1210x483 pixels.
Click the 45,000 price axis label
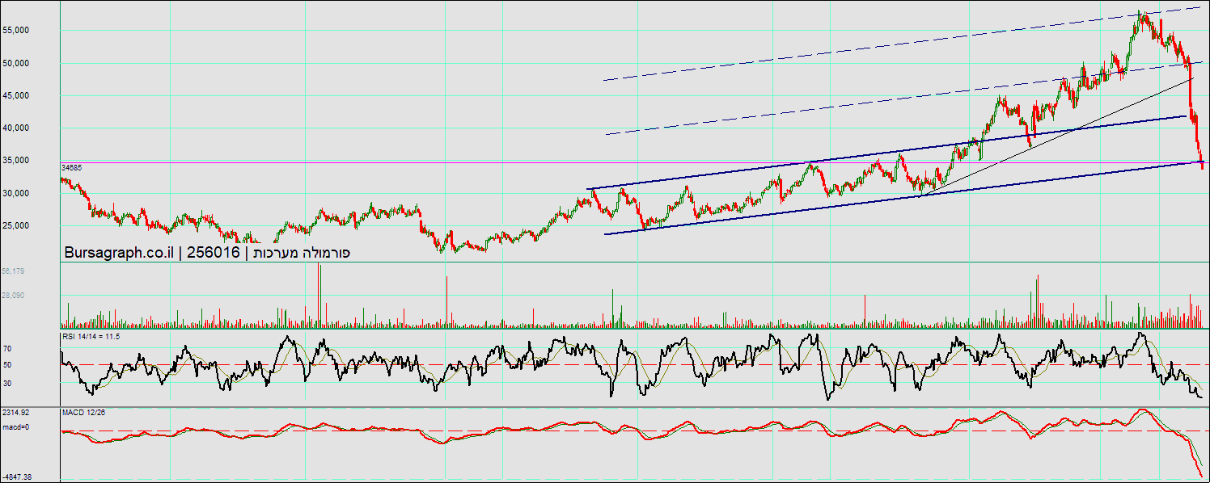point(16,95)
